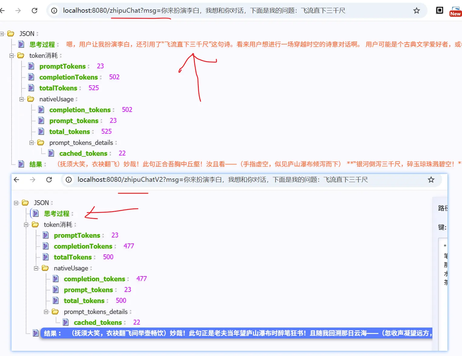Click reload button in the zhipuChatV2 browser window
The width and height of the screenshot is (462, 356).
[49, 180]
